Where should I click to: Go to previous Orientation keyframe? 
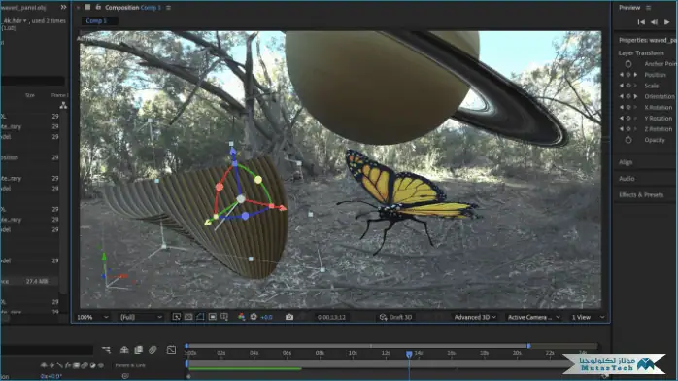point(622,96)
